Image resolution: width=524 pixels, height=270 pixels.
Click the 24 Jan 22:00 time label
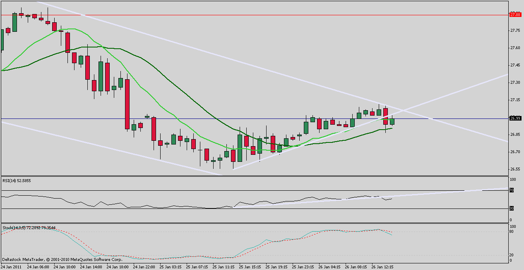[x=144, y=267]
